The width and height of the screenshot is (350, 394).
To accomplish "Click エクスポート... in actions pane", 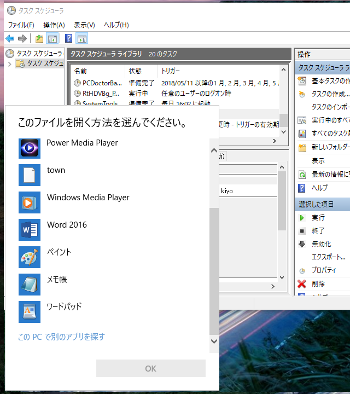I will coord(329,257).
